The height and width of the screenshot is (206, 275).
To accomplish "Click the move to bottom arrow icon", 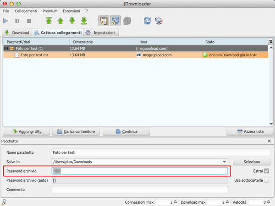I will click(84, 21).
